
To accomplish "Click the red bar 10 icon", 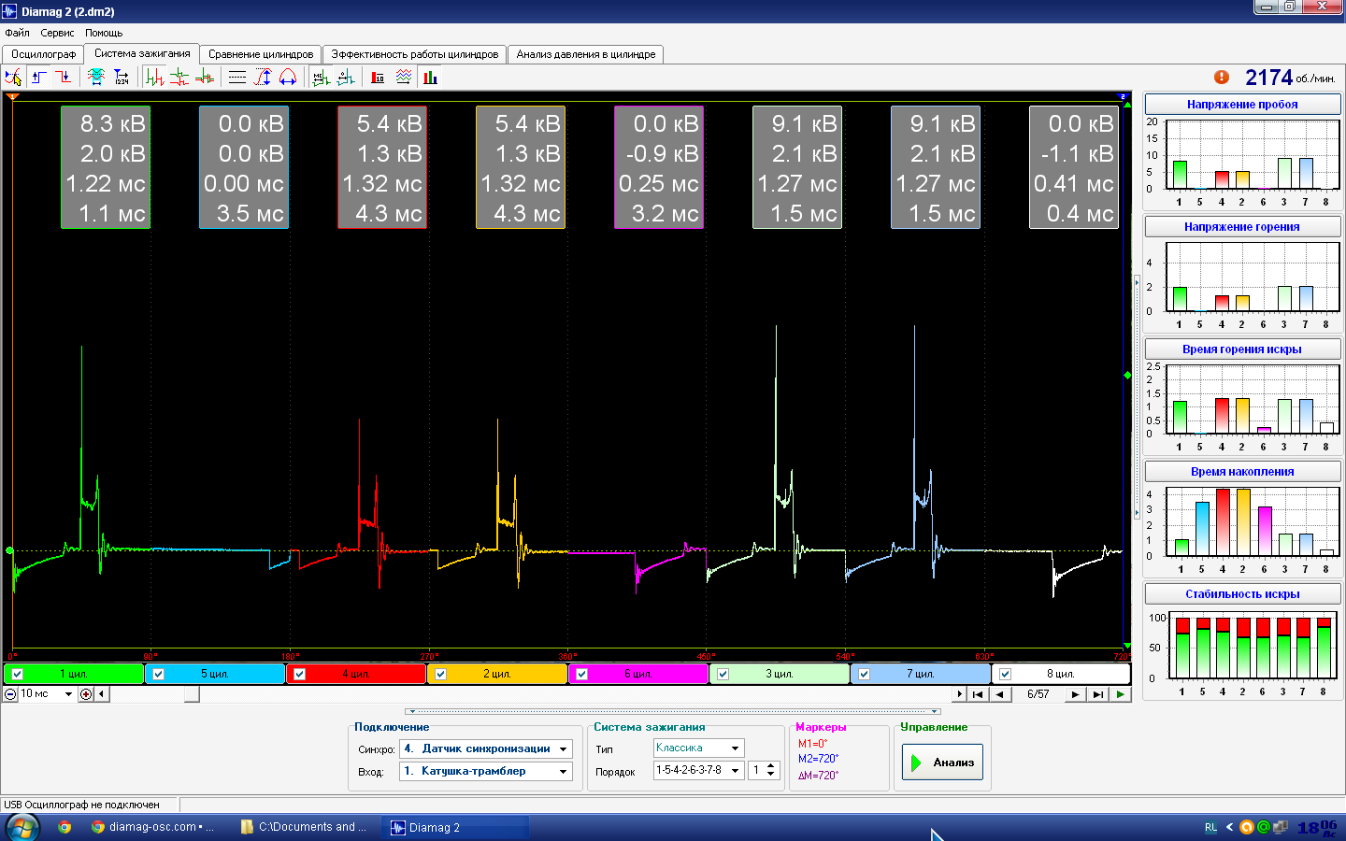I will click(379, 78).
